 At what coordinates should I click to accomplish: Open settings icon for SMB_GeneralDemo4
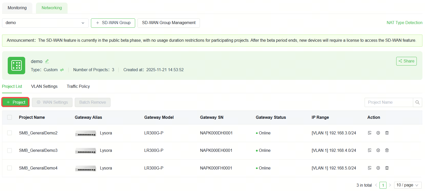click(x=378, y=168)
